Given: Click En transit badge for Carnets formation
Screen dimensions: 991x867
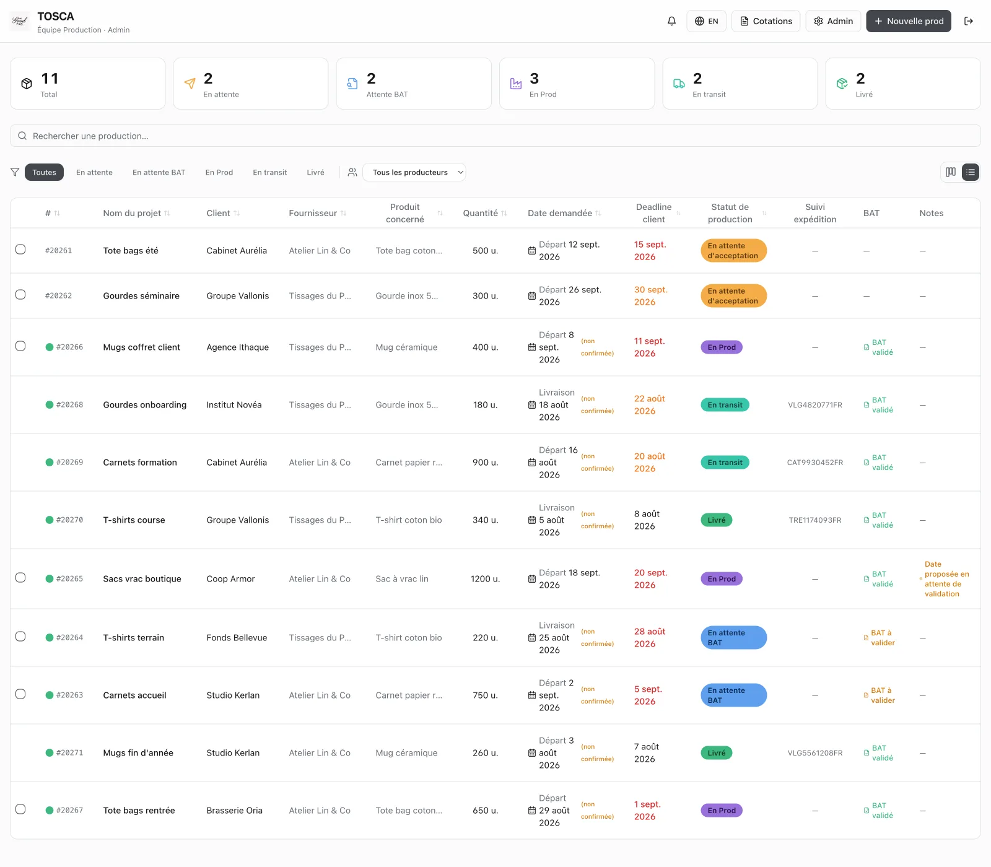Looking at the screenshot, I should click(725, 463).
